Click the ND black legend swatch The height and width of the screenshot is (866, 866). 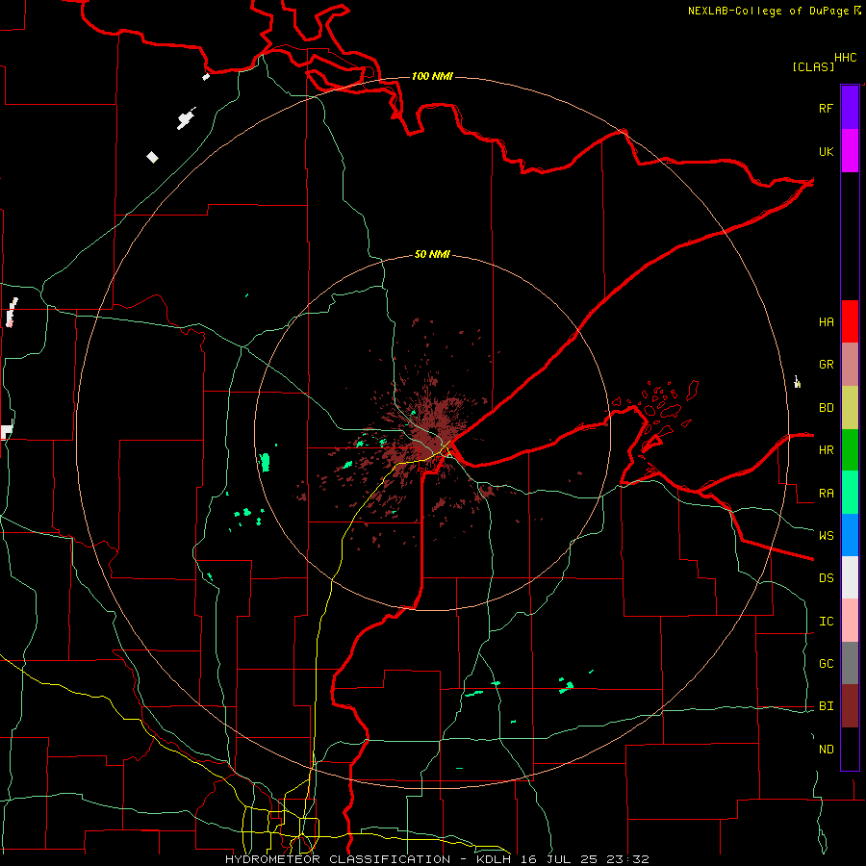[x=850, y=749]
